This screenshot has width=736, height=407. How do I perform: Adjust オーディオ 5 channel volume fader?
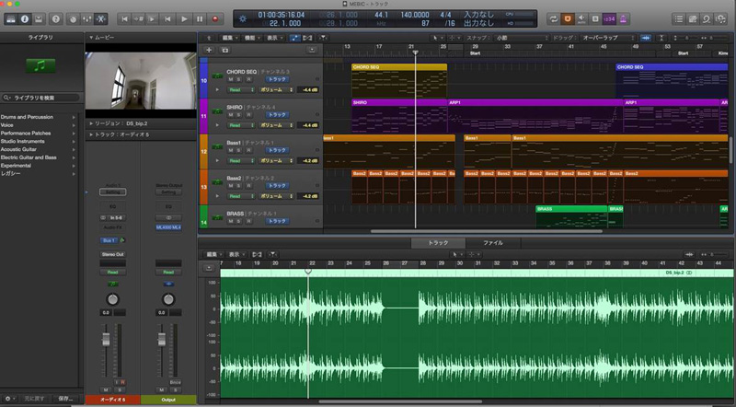pyautogui.click(x=106, y=339)
